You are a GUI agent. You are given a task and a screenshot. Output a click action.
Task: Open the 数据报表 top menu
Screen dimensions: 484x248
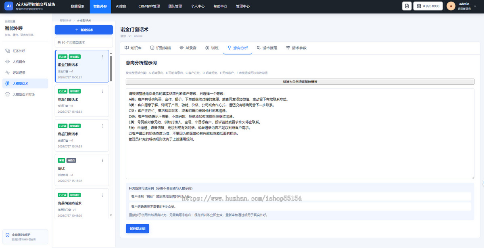[x=77, y=6]
